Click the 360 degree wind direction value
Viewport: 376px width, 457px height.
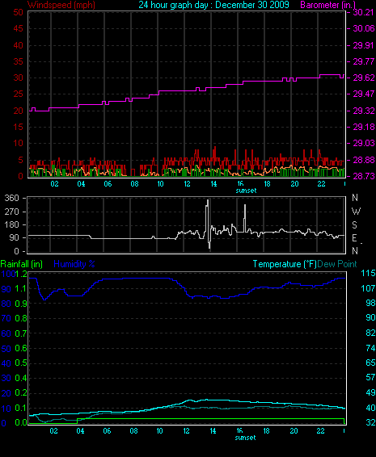click(11, 198)
